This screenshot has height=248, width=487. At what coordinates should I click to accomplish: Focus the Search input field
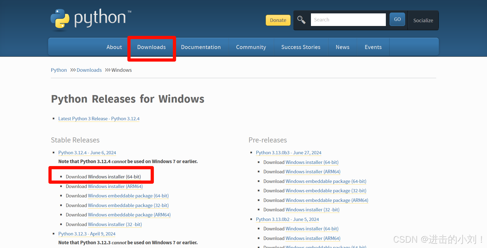348,20
